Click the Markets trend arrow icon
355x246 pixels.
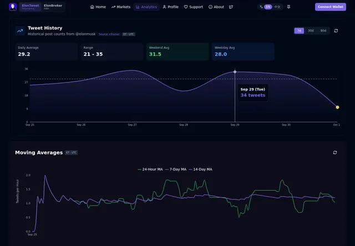point(113,7)
